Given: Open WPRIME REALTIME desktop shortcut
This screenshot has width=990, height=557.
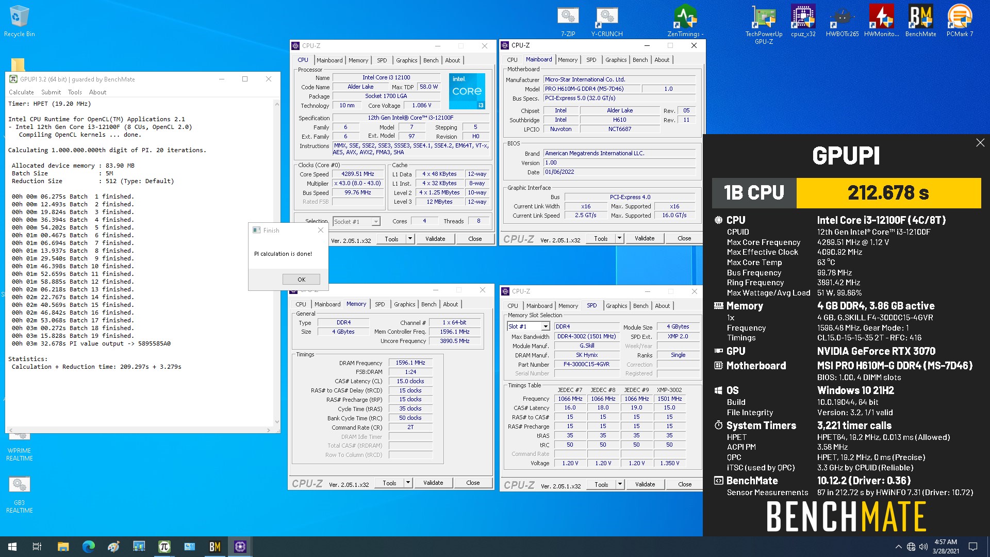Looking at the screenshot, I should pyautogui.click(x=19, y=447).
